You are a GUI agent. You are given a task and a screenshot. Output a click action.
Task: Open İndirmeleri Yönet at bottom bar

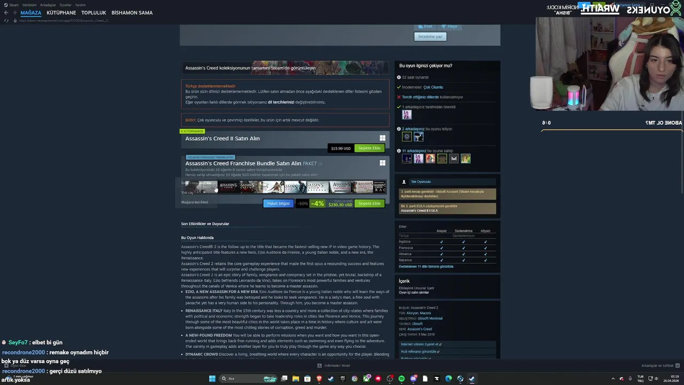coord(333,366)
